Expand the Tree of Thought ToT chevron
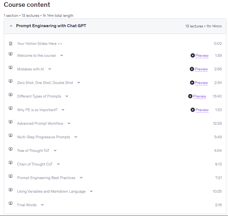This screenshot has width=228, height=216. pyautogui.click(x=55, y=151)
